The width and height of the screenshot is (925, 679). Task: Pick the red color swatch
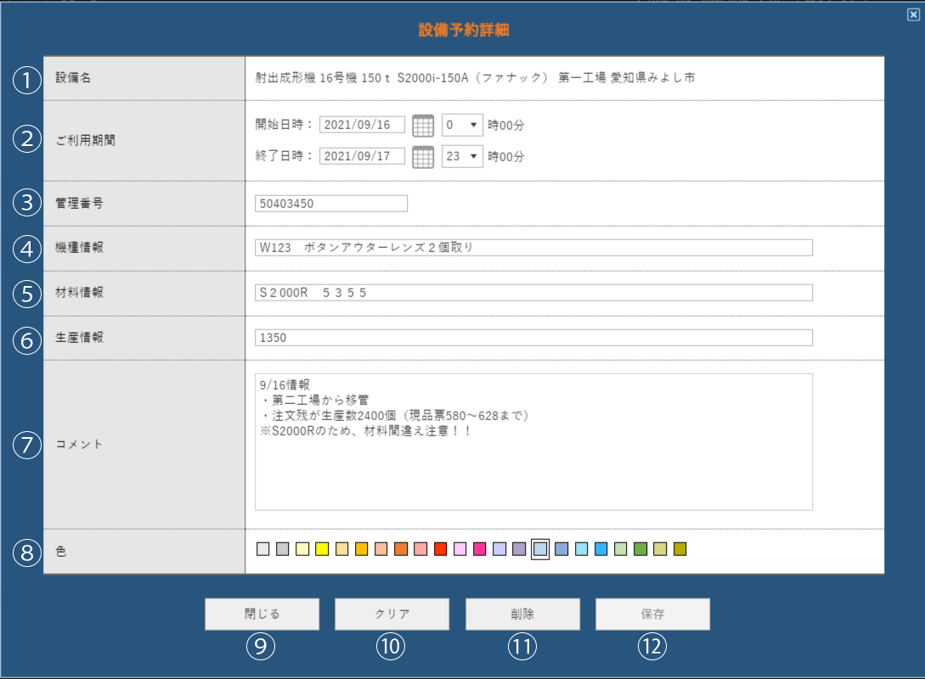pyautogui.click(x=440, y=549)
